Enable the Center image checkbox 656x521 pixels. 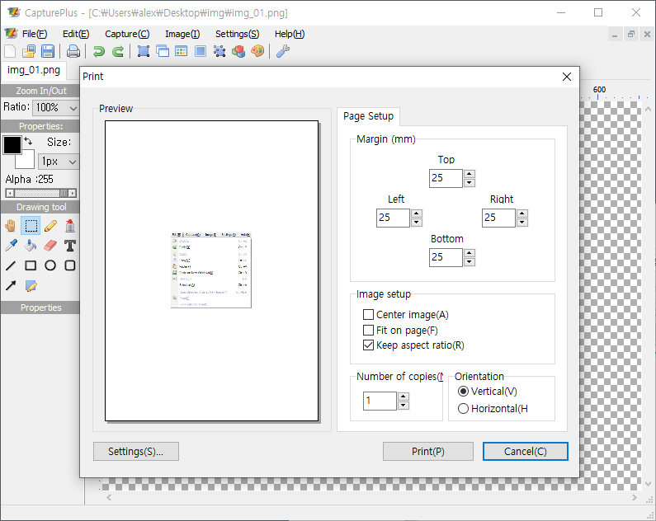tap(369, 315)
